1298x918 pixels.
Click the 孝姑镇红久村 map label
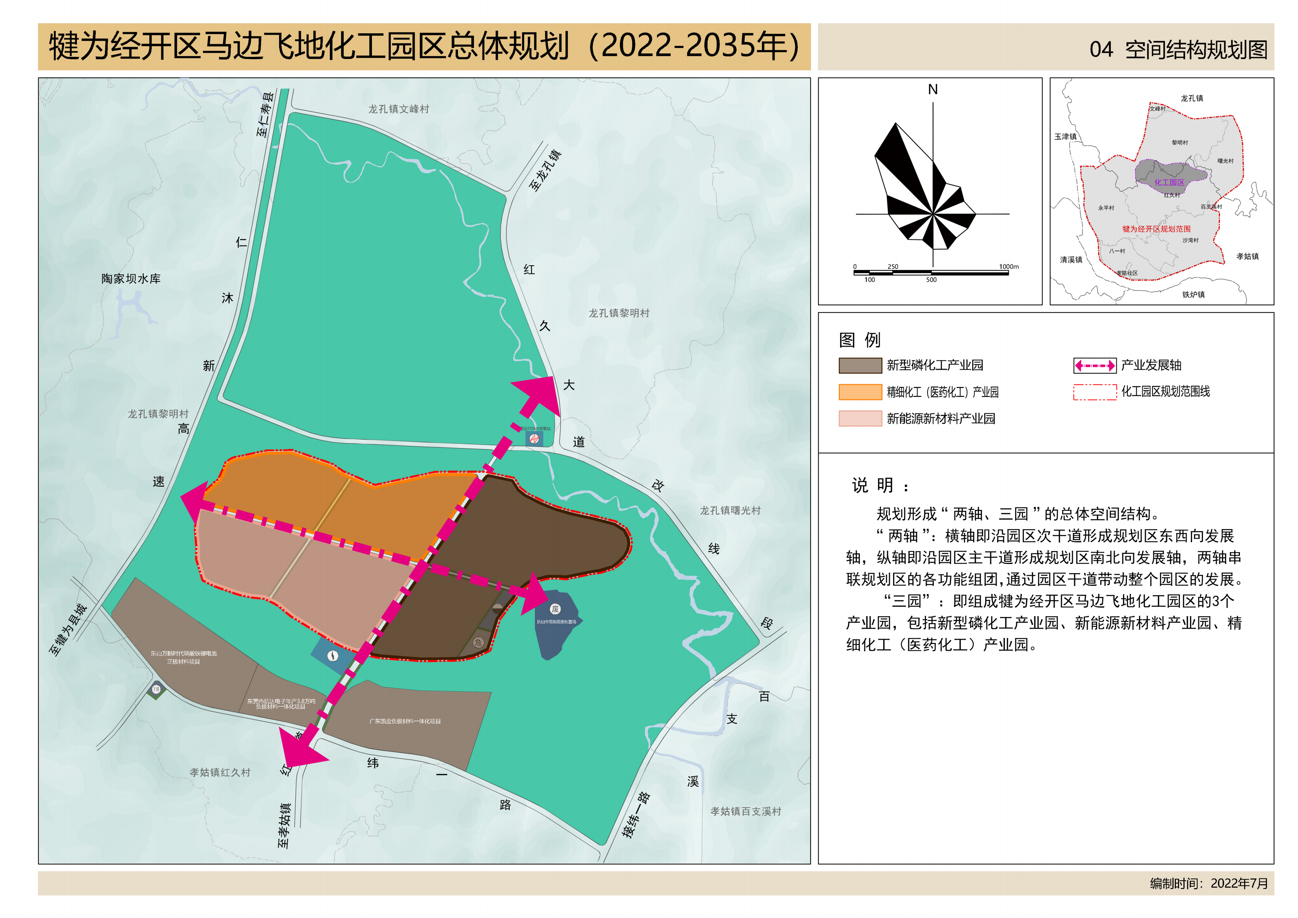coord(220,773)
